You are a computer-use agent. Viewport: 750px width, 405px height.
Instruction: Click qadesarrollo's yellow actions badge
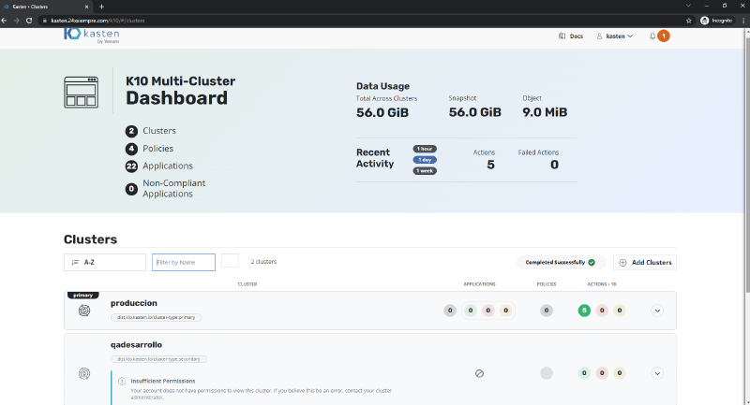(620, 373)
